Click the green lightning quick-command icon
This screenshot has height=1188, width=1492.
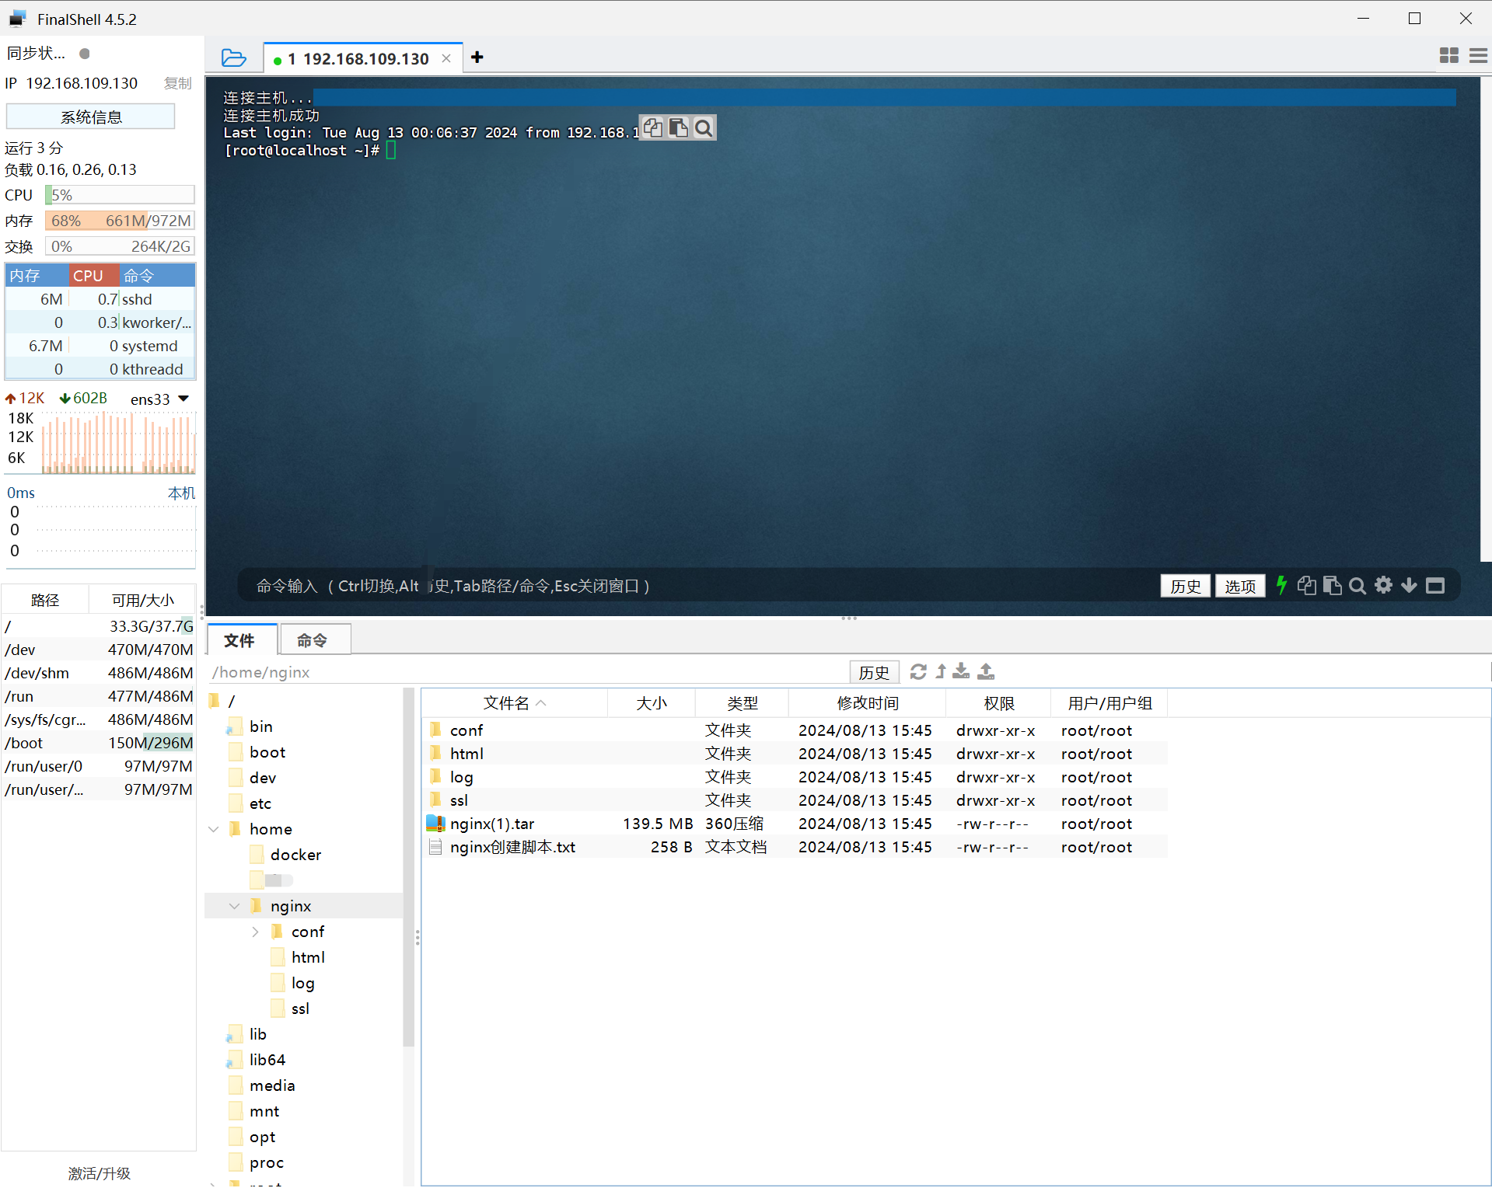pos(1281,586)
